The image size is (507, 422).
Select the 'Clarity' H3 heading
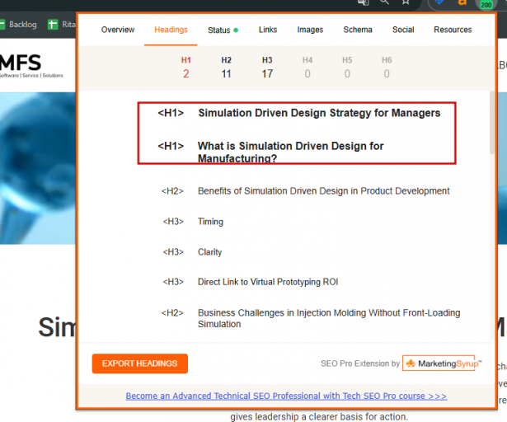[x=210, y=252]
